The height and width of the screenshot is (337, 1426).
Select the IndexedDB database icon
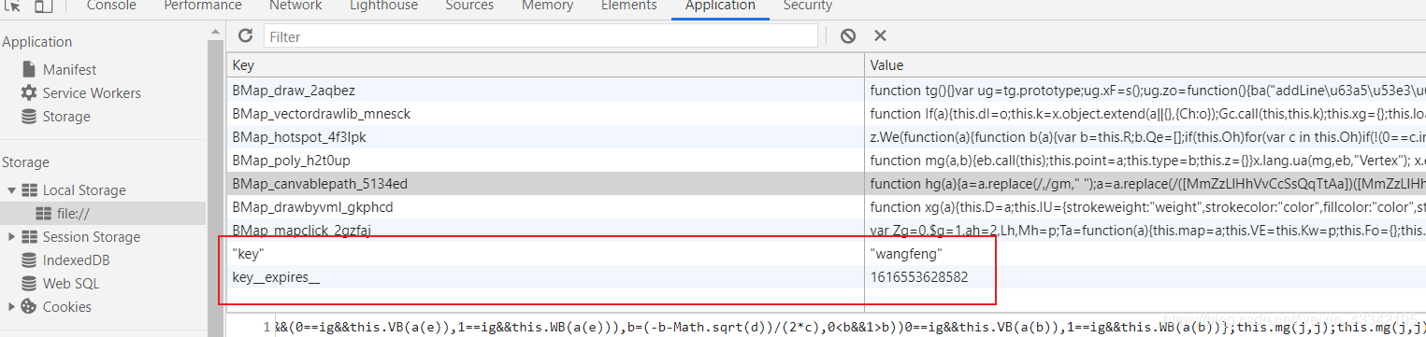pyautogui.click(x=29, y=260)
